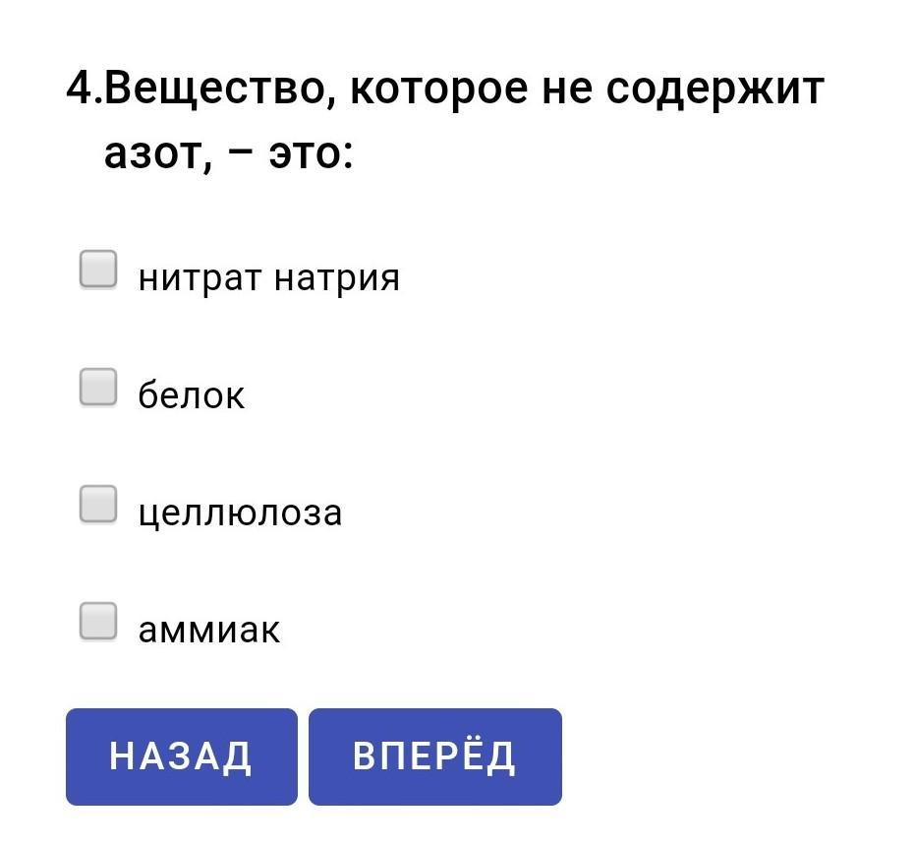Viewport: 915px width, 846px height.
Task: Go to next question with 'ВПЕРЁД'
Action: pos(435,756)
